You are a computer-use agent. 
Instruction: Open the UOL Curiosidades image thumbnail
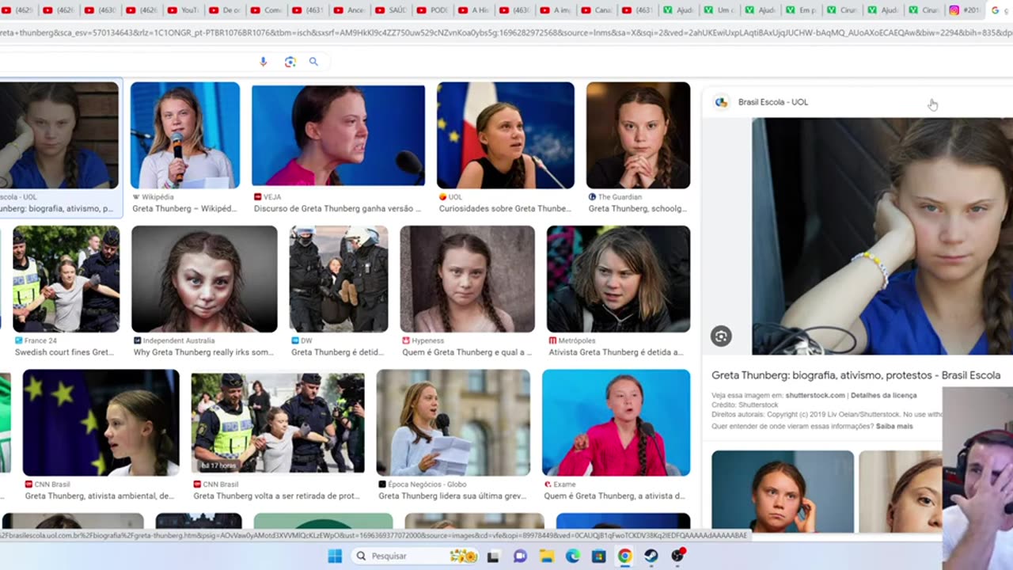click(506, 135)
